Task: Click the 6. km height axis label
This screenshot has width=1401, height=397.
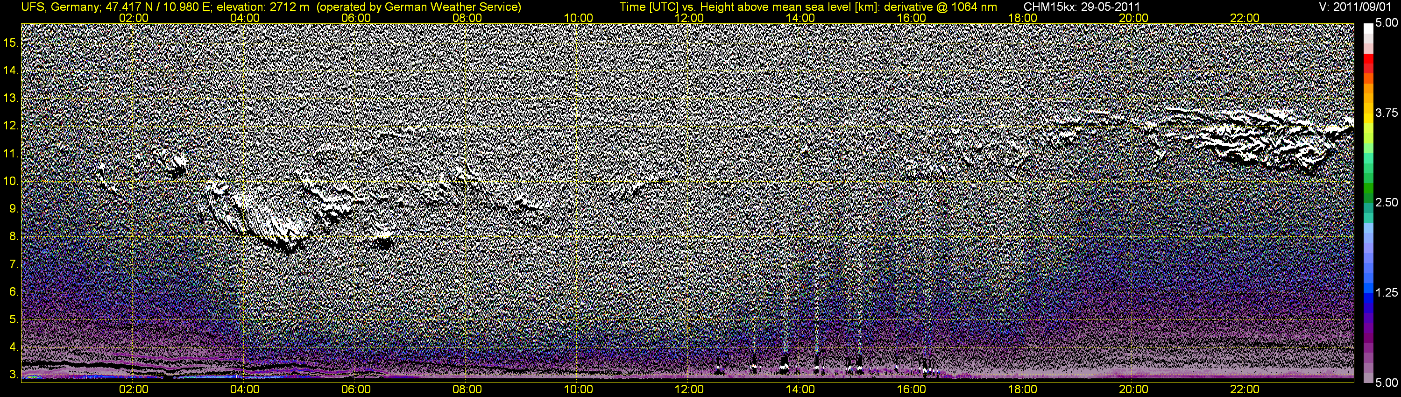Action: pos(14,292)
